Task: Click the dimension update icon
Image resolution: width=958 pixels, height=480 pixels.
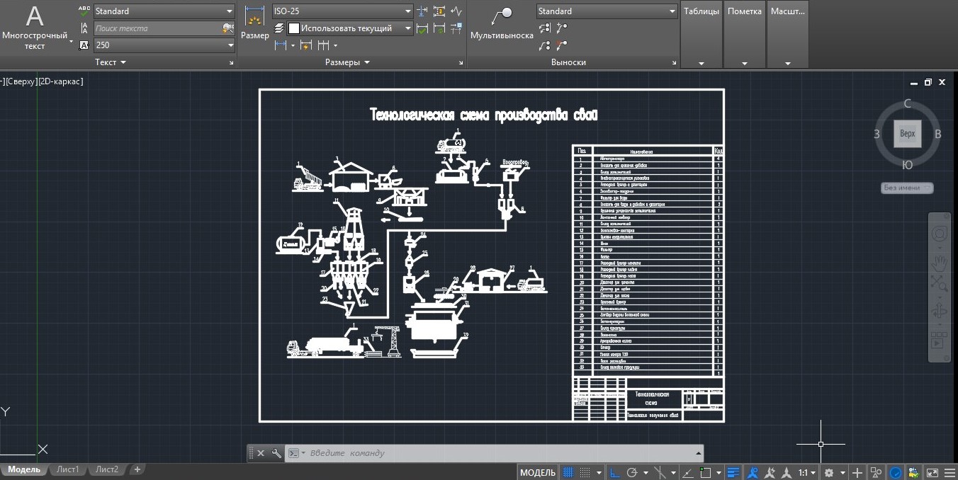Action: point(439,28)
